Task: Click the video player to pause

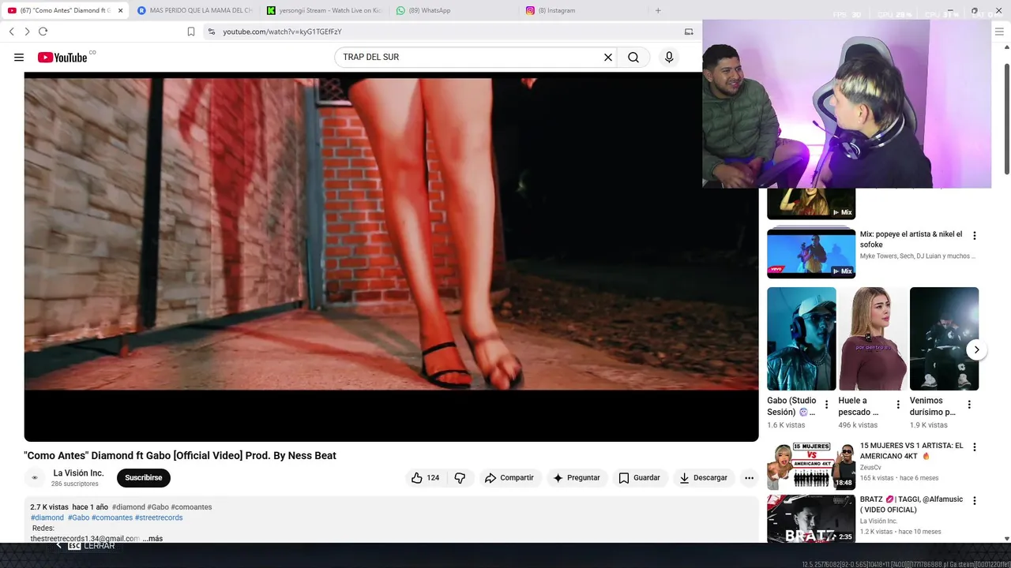Action: click(x=391, y=256)
